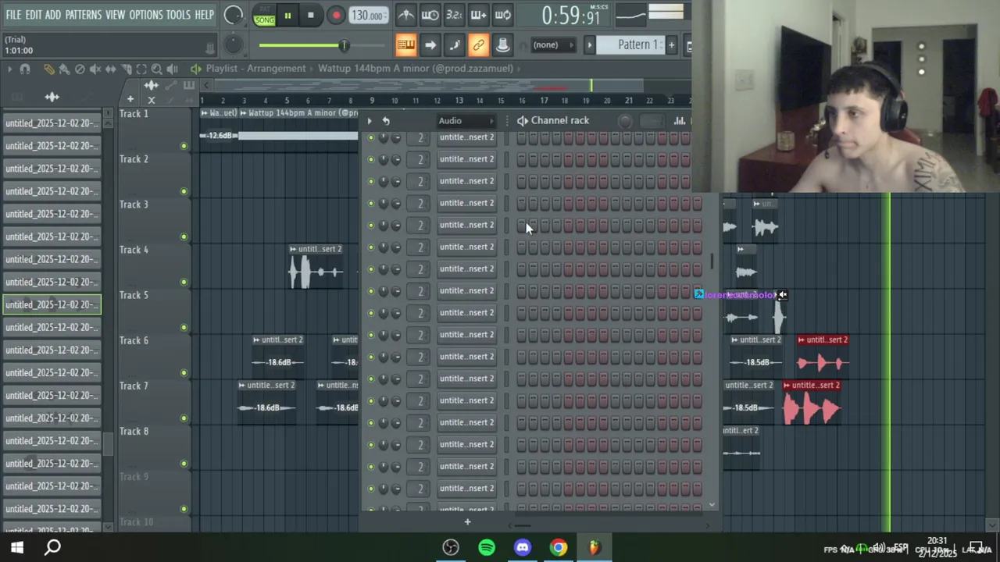
Task: Expand the Playlist - Arrangement breadcrumb
Action: (x=255, y=69)
